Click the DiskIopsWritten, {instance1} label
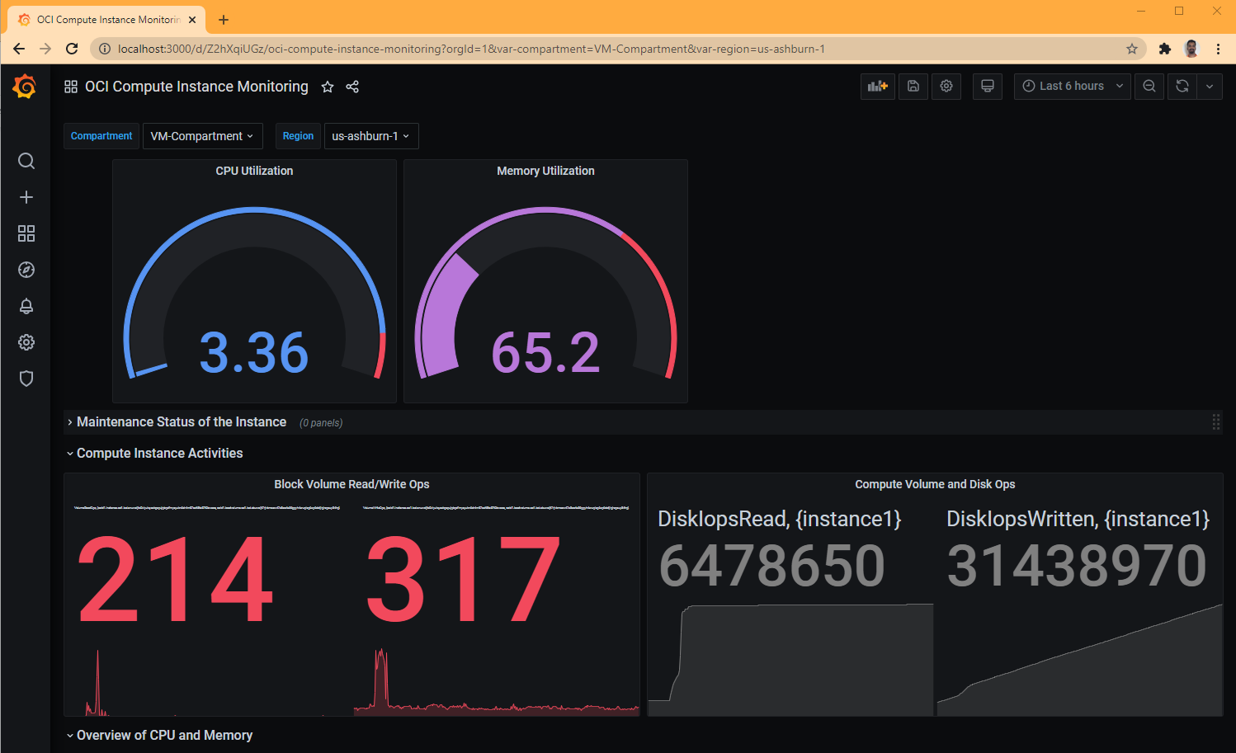1236x753 pixels. [1078, 519]
